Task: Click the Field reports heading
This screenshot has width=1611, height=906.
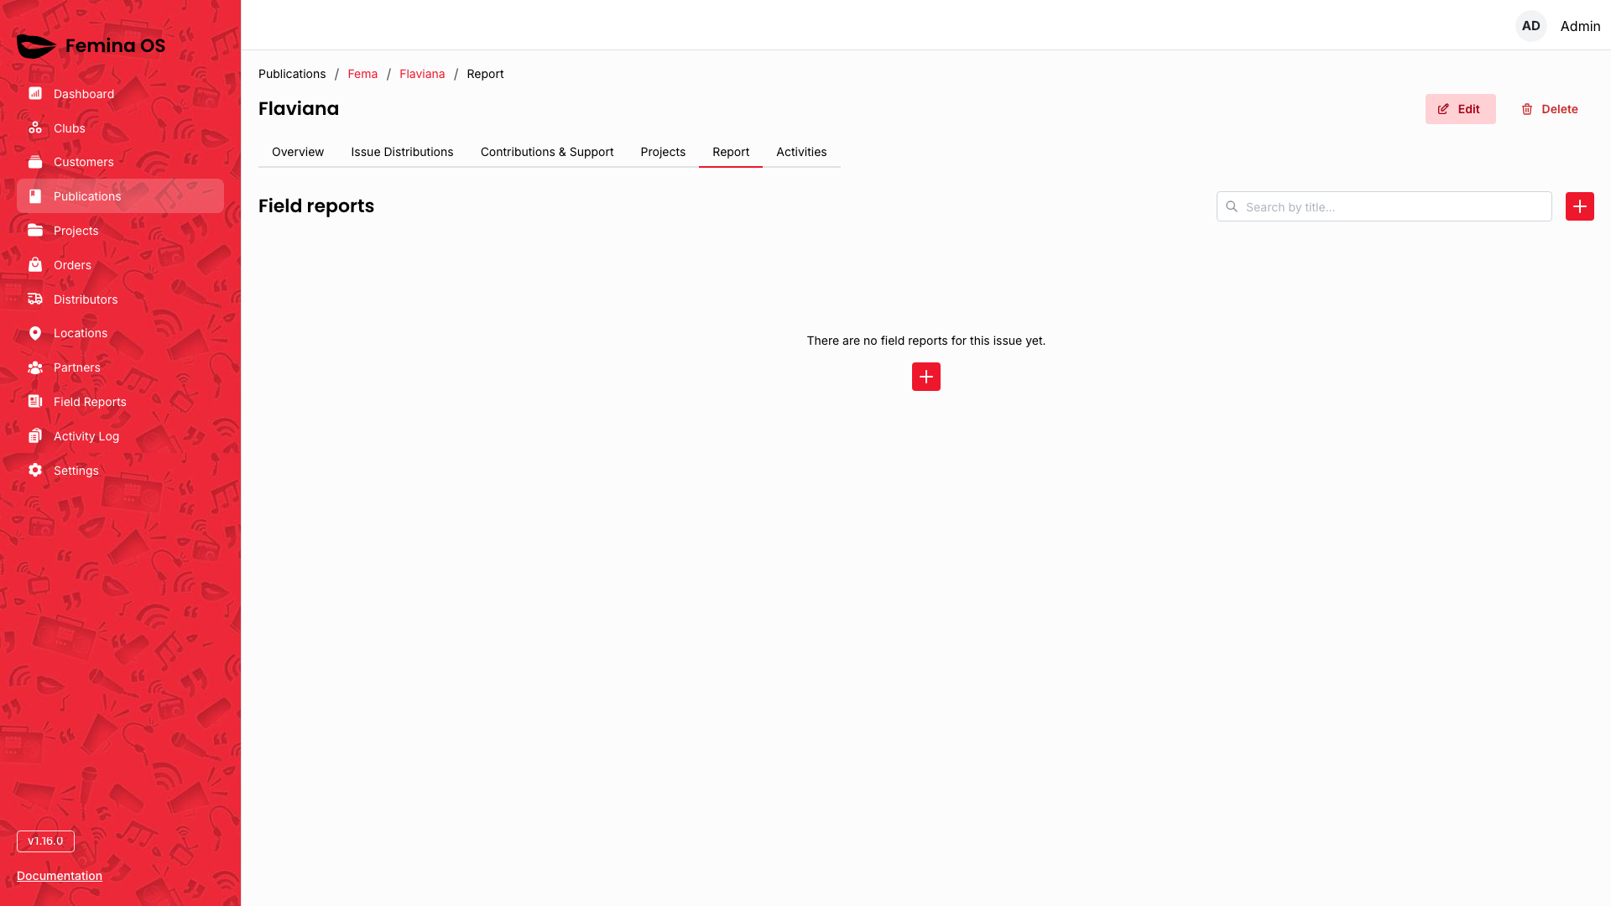Action: (x=316, y=206)
